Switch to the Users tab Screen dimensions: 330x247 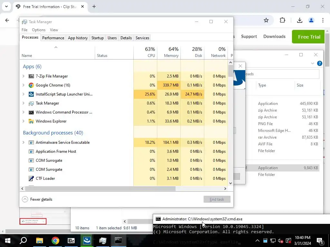tap(112, 38)
